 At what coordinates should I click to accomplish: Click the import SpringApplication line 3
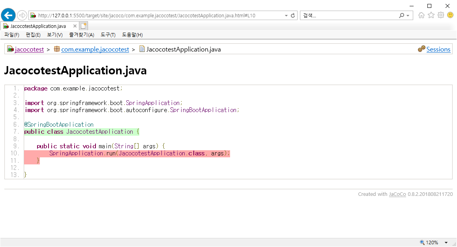pyautogui.click(x=103, y=103)
